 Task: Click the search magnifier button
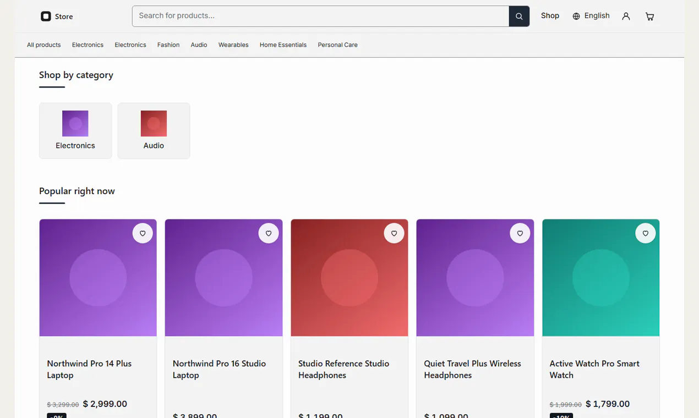519,16
